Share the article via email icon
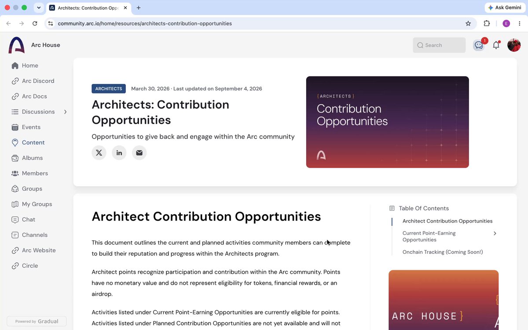 [139, 153]
